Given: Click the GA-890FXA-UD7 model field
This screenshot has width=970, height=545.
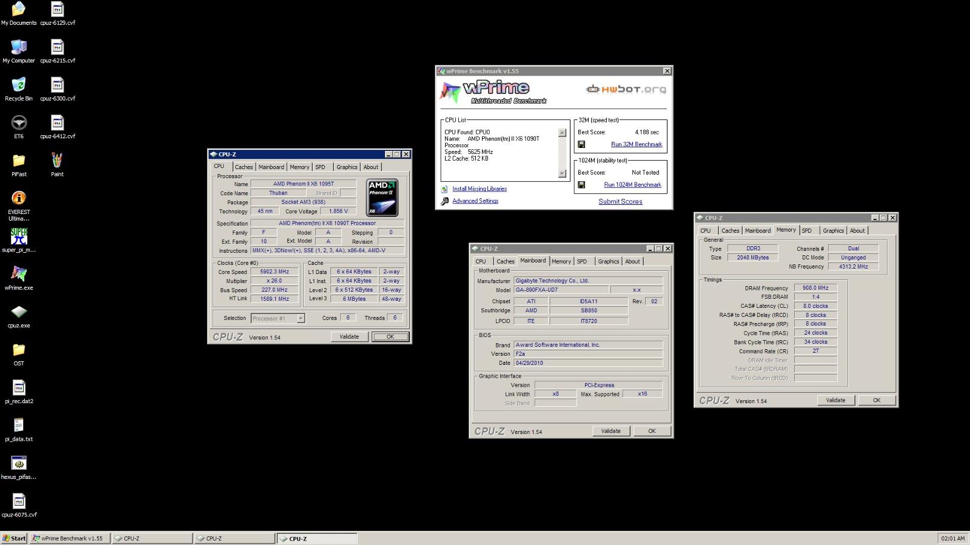Looking at the screenshot, I should (561, 290).
